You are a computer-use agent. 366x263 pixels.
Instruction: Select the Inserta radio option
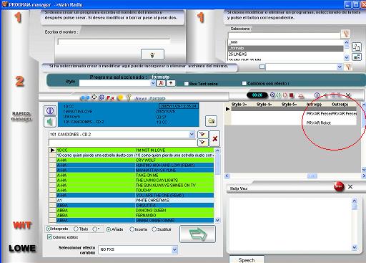click(132, 229)
